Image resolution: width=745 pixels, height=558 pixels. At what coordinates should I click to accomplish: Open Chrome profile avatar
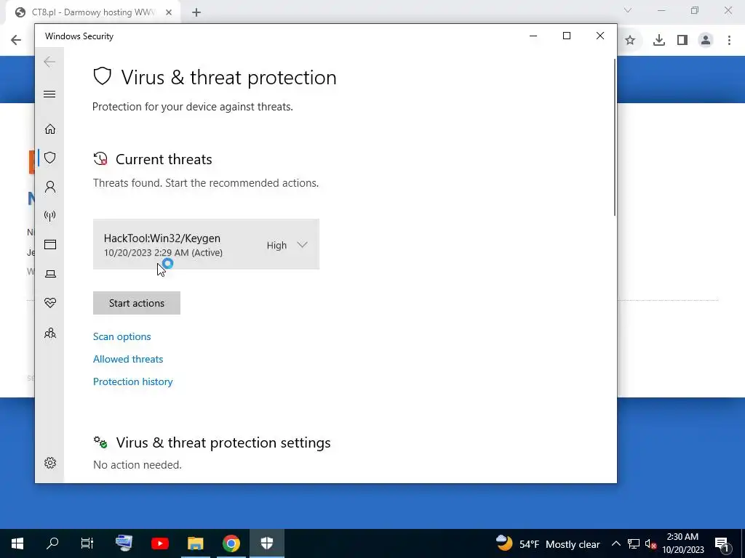click(x=706, y=41)
